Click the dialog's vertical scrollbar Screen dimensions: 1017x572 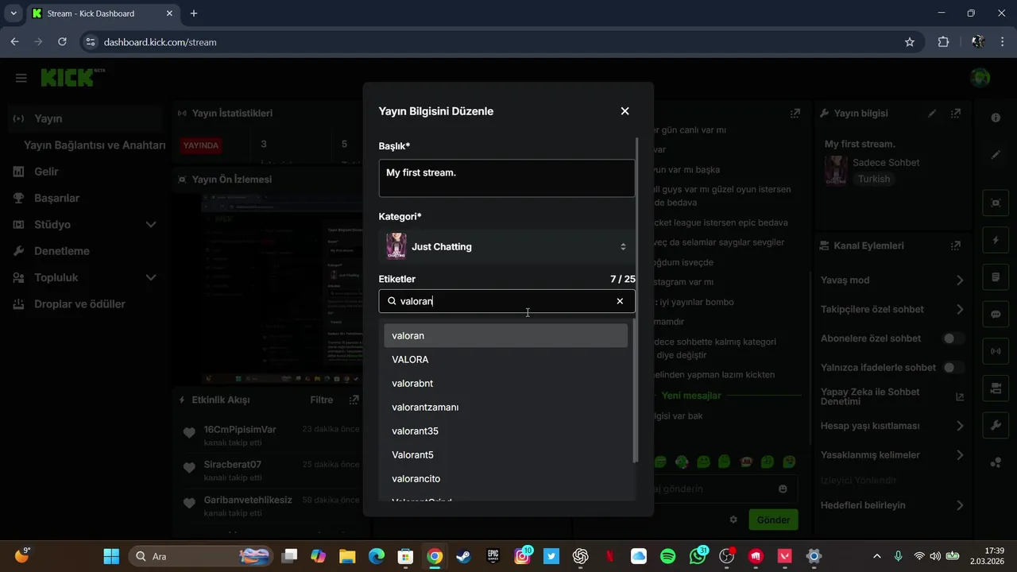[636, 300]
